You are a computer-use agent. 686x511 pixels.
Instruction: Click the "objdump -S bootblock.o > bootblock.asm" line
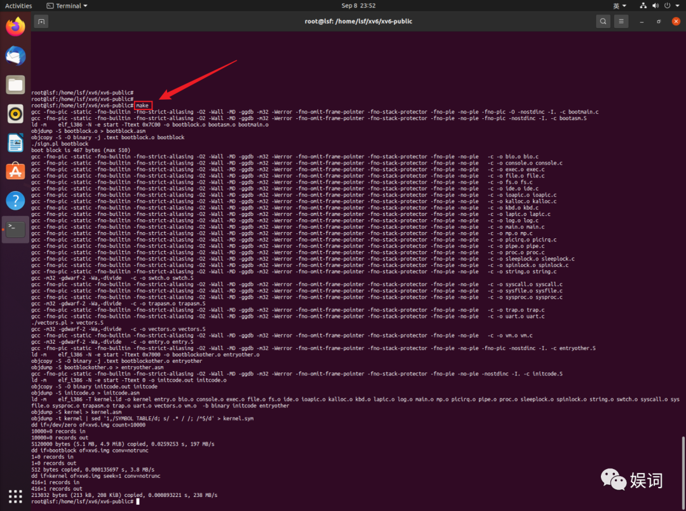pyautogui.click(x=88, y=131)
